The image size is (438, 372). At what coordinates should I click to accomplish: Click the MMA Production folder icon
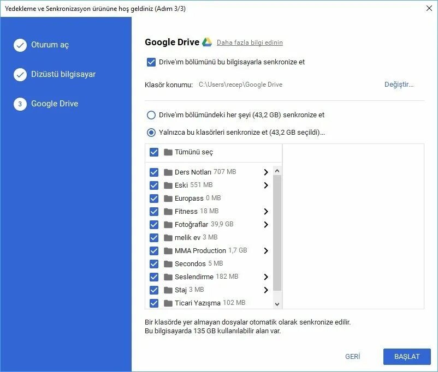pos(168,251)
